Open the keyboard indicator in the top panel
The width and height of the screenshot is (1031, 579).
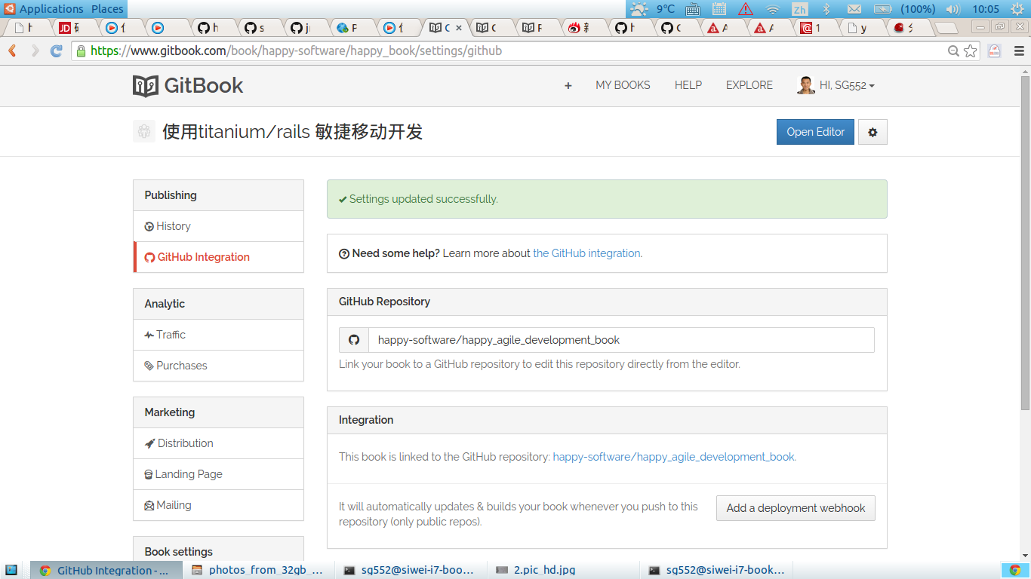click(x=693, y=9)
